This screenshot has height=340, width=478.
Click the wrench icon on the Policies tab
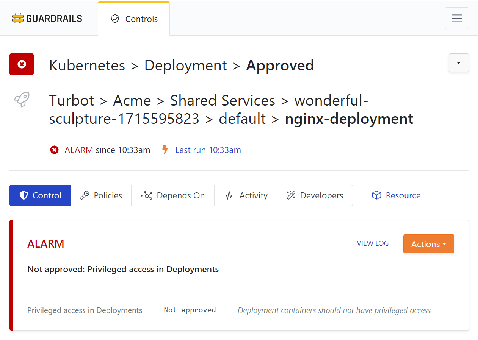[84, 195]
